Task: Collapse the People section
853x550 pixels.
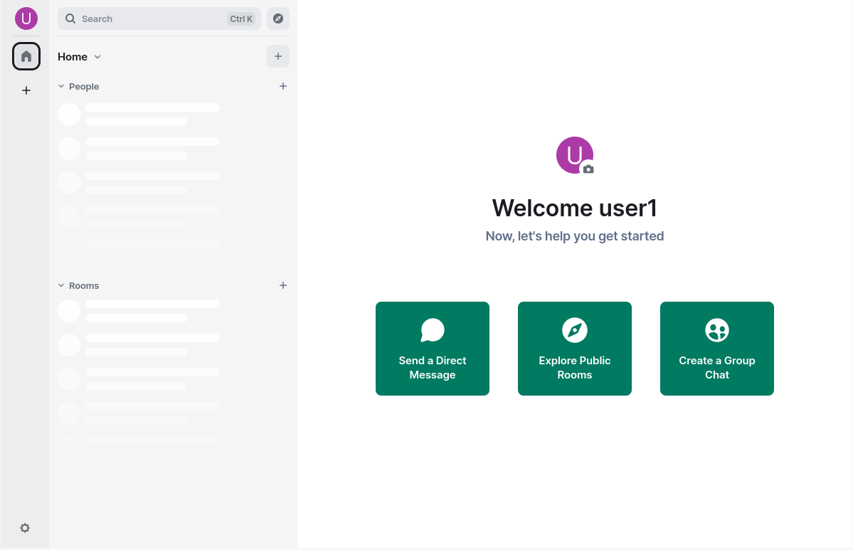Action: (x=78, y=87)
